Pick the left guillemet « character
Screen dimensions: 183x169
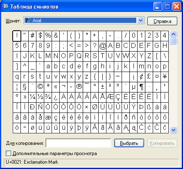pyautogui.click(x=56, y=87)
